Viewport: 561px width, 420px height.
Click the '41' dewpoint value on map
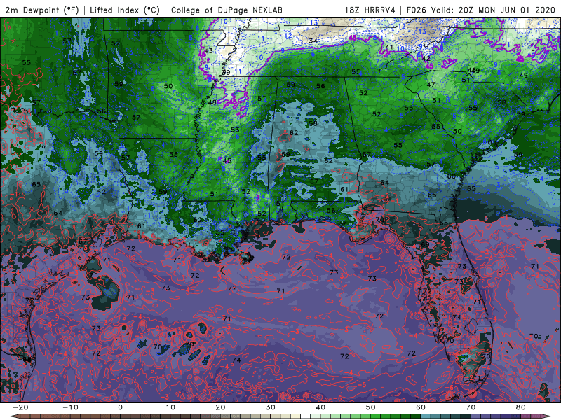pos(389,47)
